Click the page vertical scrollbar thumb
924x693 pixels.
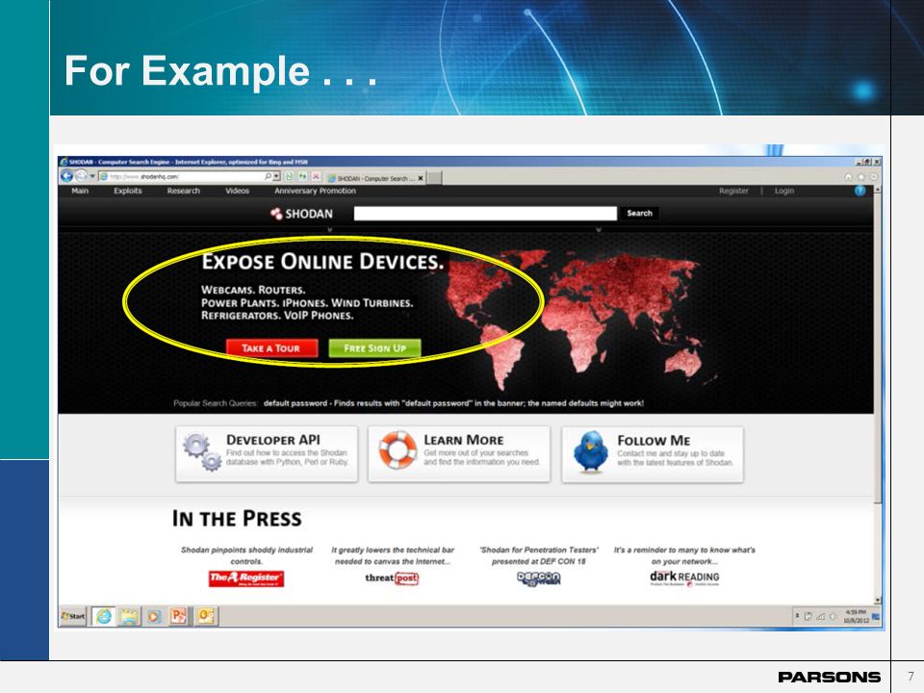click(878, 348)
